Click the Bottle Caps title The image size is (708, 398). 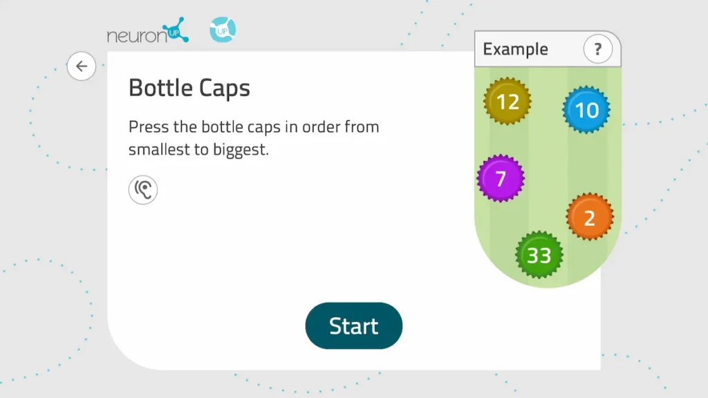(x=189, y=88)
